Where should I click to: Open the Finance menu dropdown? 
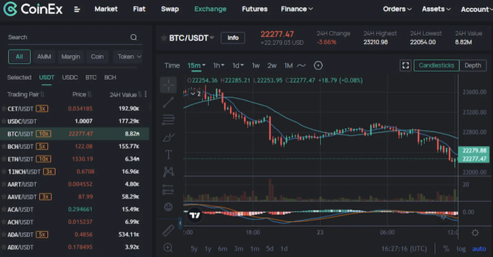coord(297,9)
